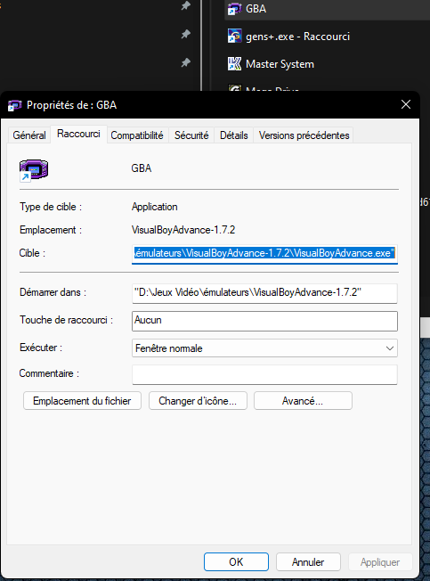The width and height of the screenshot is (430, 581).
Task: Select the GBA shortcut in file list
Action: 327,9
